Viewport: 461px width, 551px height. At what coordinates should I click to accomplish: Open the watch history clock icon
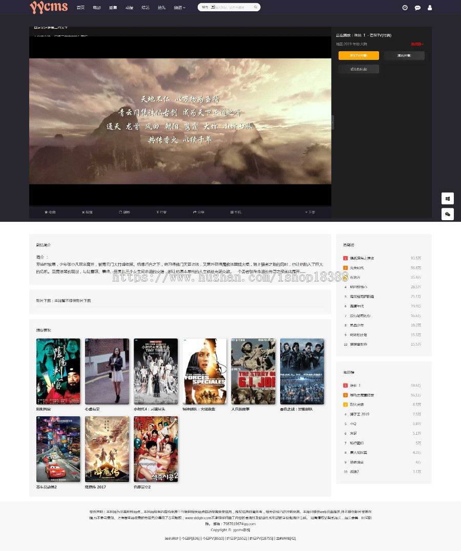click(405, 8)
